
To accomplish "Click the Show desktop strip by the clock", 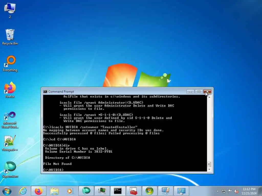I will click(260, 191).
